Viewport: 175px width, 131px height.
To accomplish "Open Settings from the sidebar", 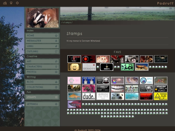I will point(42,104).
